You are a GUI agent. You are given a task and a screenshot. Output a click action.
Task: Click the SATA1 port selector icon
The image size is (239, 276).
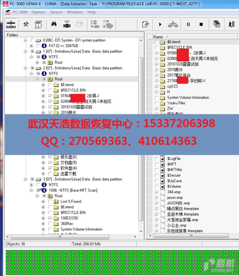pyautogui.click(x=11, y=24)
